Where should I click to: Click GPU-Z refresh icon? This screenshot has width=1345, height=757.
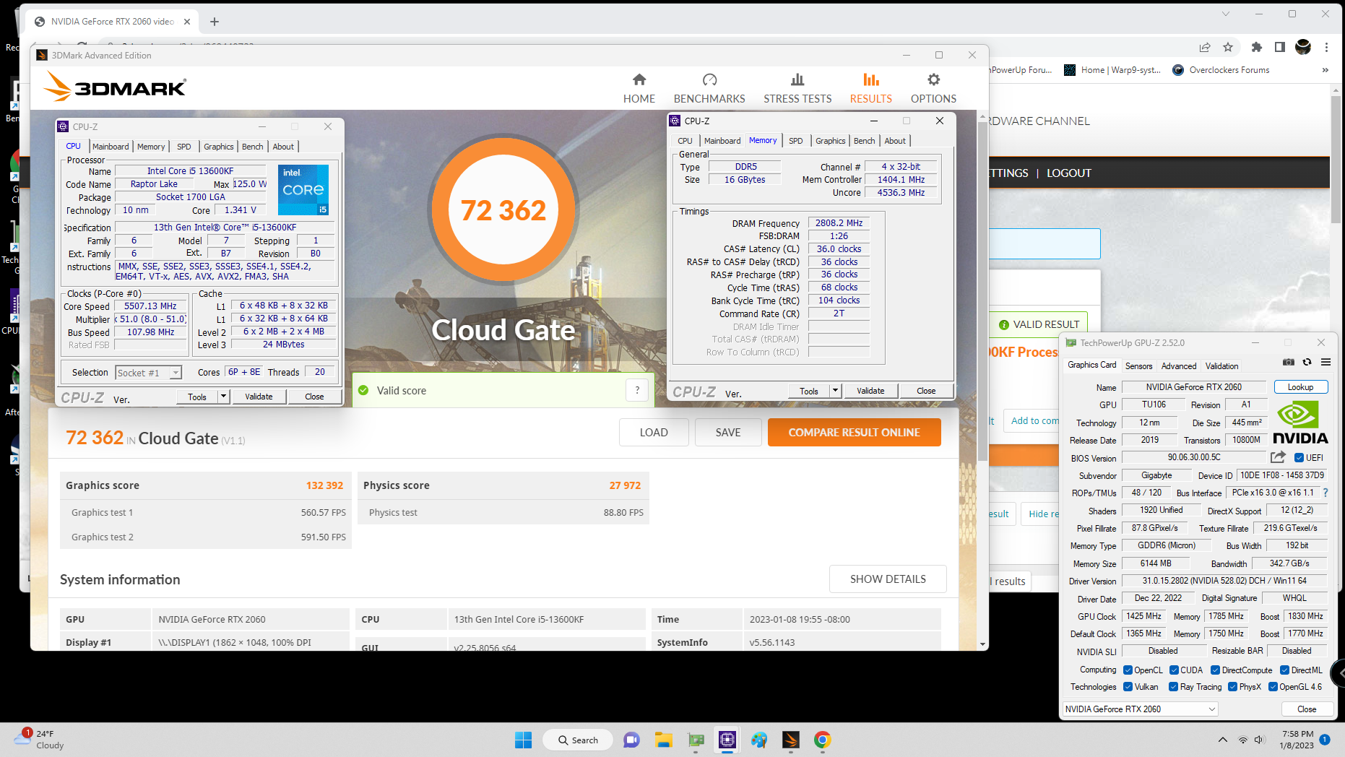pyautogui.click(x=1307, y=362)
